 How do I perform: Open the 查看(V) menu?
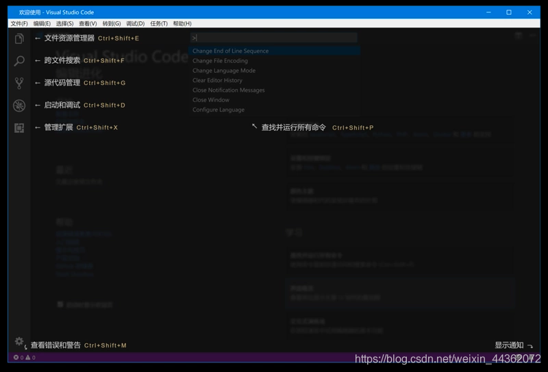coord(88,23)
